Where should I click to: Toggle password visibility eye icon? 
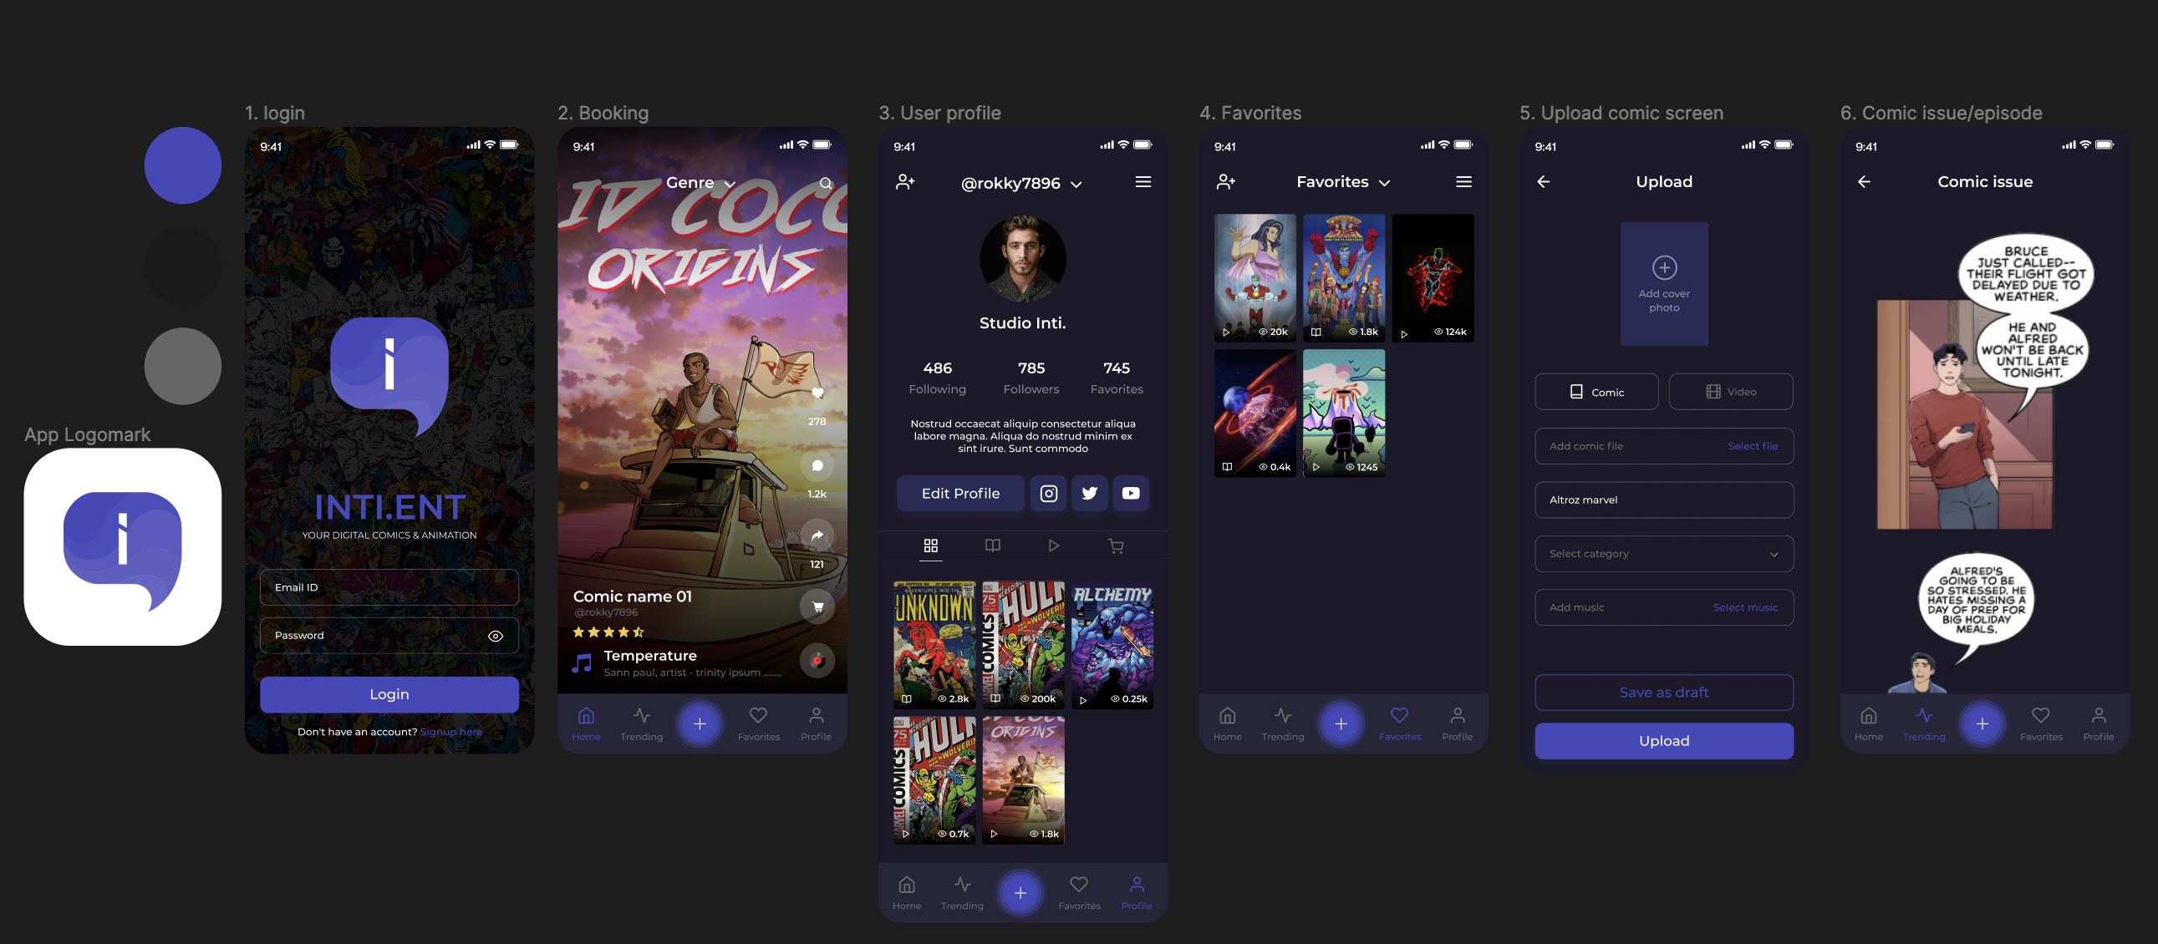click(495, 636)
